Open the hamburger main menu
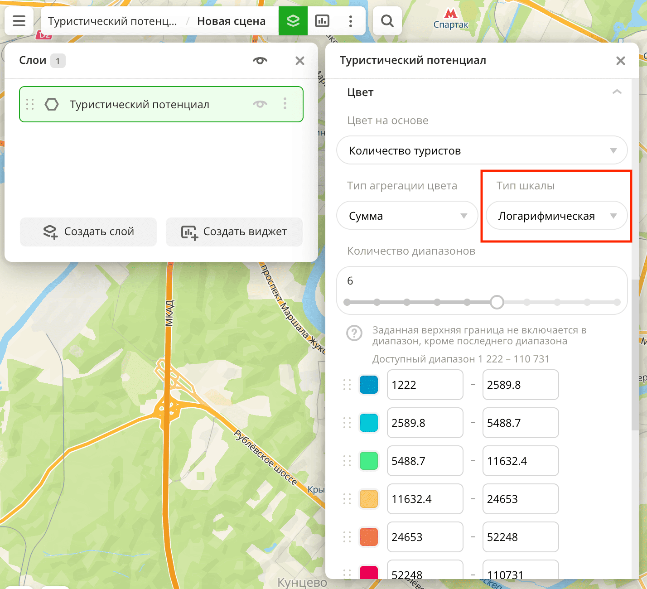The height and width of the screenshot is (589, 647). point(19,21)
